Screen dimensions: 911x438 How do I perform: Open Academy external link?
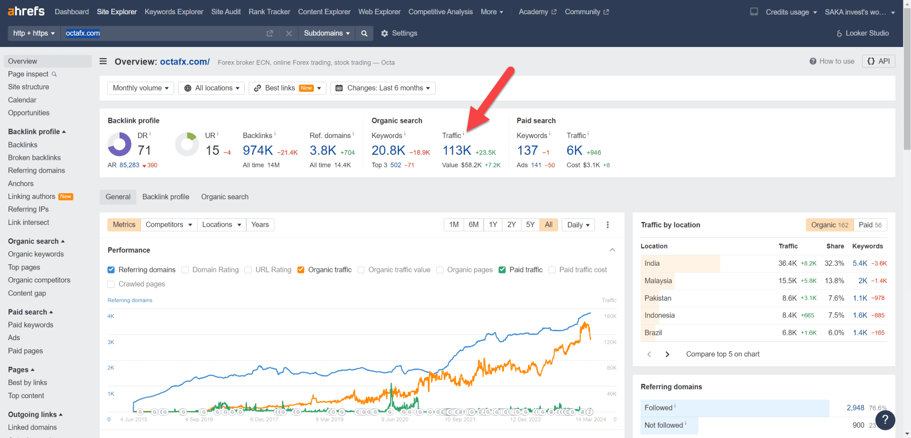(538, 11)
